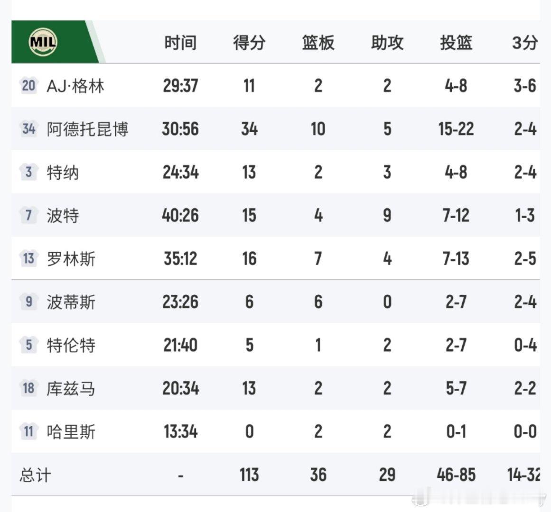This screenshot has height=512, width=551.
Task: Tap jersey number 9 icon for 波蒂斯
Action: [x=28, y=302]
